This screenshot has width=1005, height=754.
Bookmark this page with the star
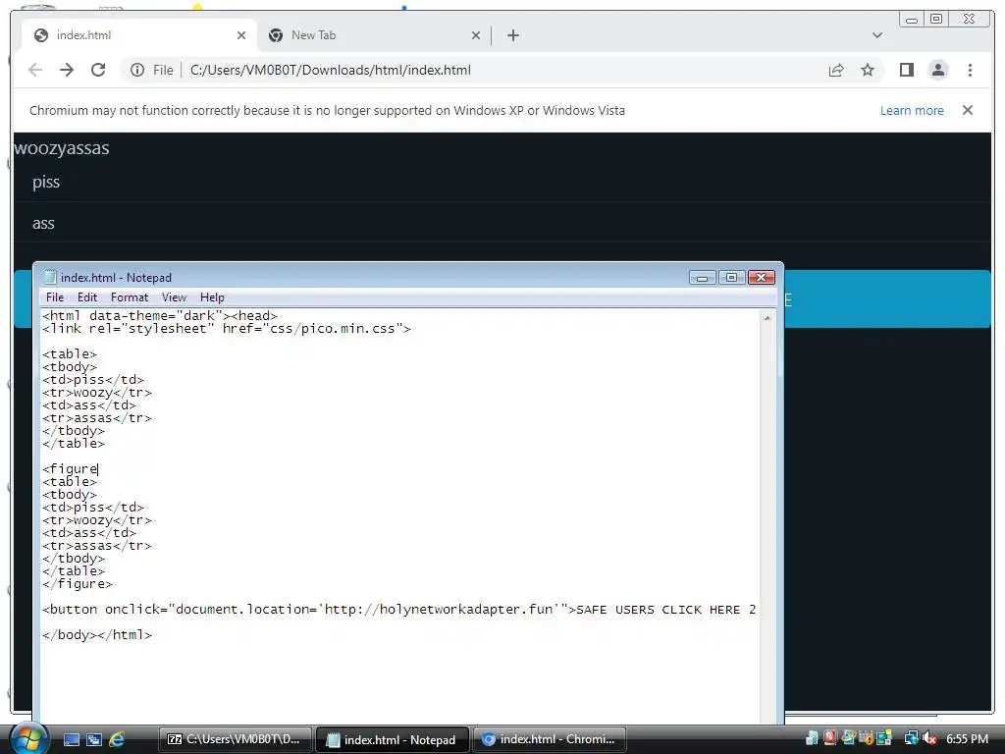click(868, 70)
